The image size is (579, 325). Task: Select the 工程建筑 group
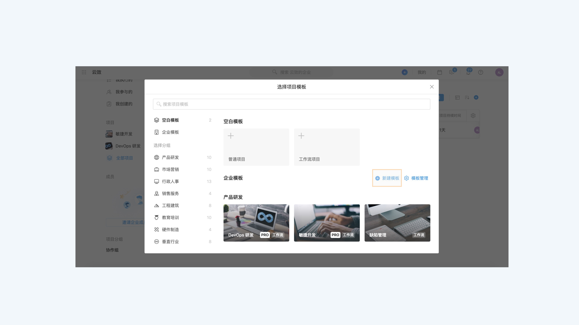click(182, 206)
